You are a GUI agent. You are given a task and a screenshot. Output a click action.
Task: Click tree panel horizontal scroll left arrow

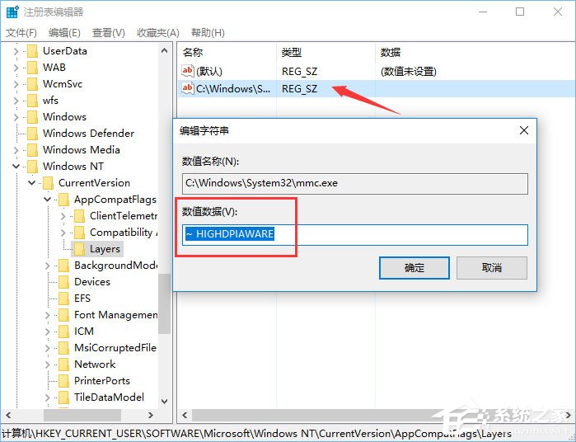[x=8, y=415]
